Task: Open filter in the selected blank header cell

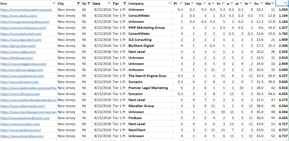Action: (x=285, y=3)
